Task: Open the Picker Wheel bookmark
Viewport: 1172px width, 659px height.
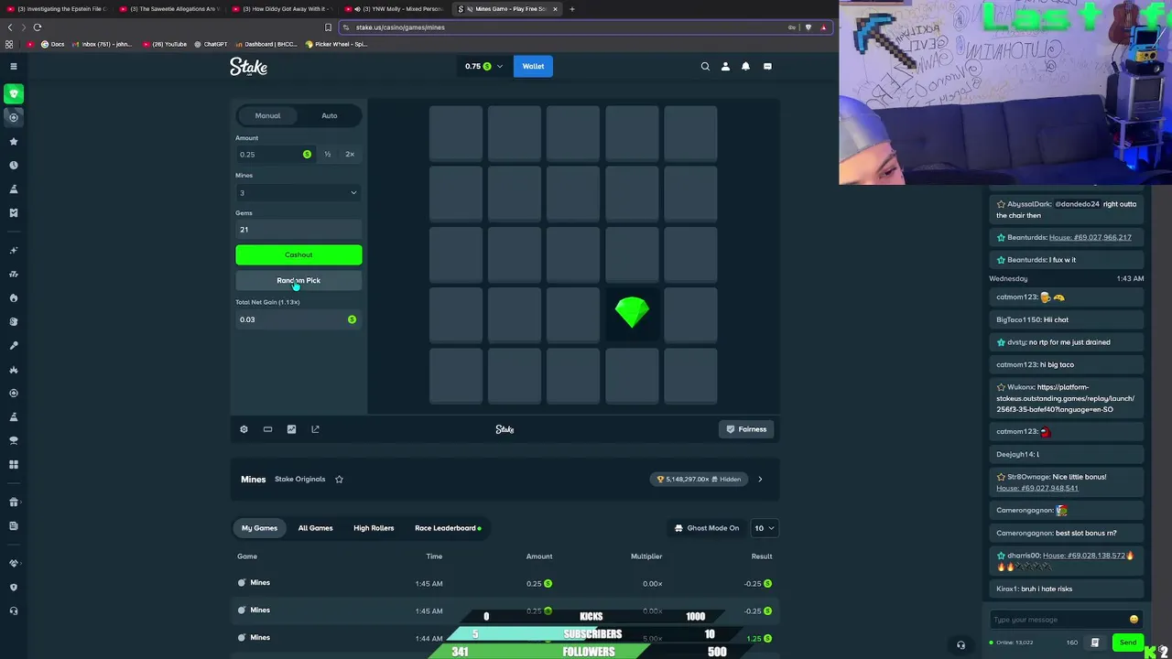Action: tap(336, 44)
